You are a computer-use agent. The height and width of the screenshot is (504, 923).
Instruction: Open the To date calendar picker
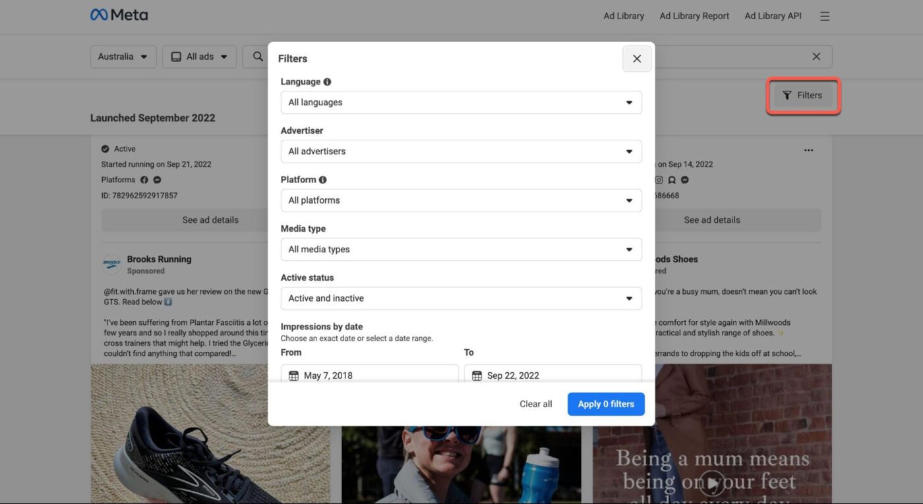pos(475,375)
